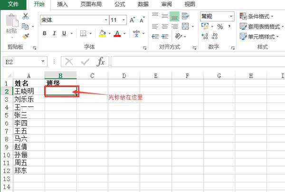285x192 pixels.
Task: Click formula bar cancel X button
Action: pos(69,62)
